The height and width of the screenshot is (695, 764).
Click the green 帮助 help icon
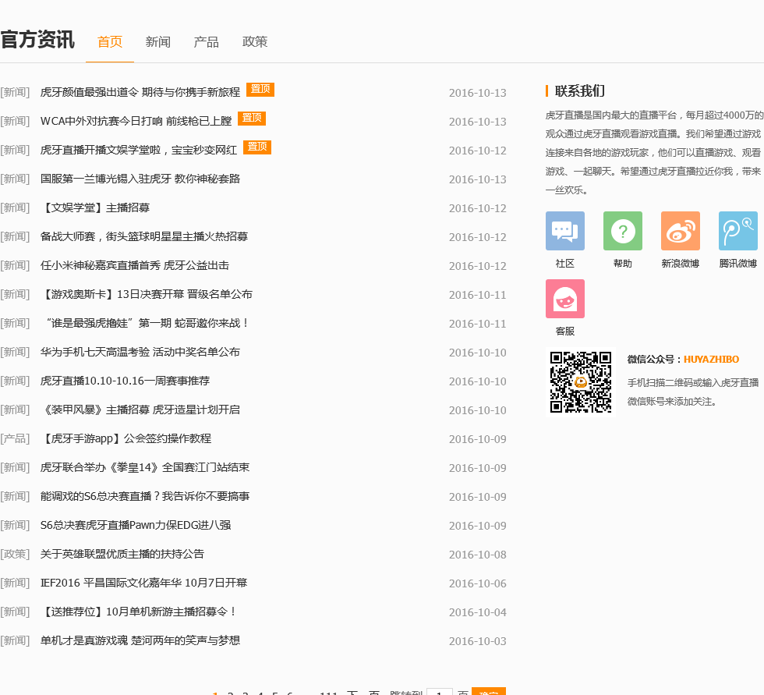click(622, 231)
